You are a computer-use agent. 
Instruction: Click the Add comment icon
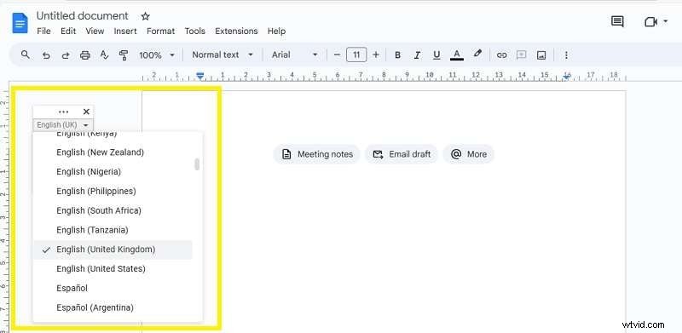click(x=521, y=55)
